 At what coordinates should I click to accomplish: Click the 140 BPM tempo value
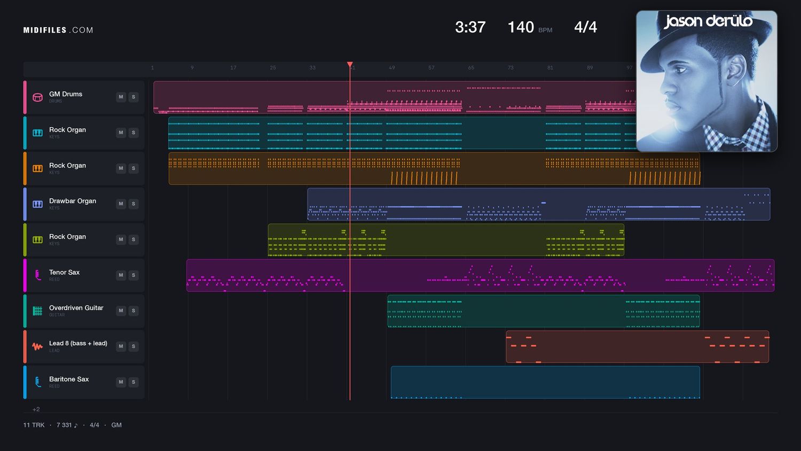521,27
